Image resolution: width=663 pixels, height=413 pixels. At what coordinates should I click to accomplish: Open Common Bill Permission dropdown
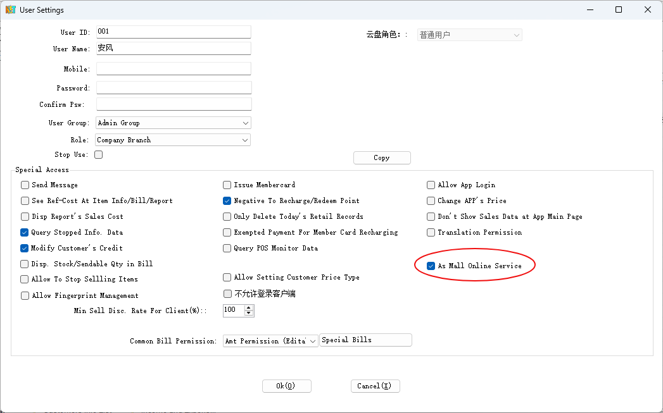point(313,342)
